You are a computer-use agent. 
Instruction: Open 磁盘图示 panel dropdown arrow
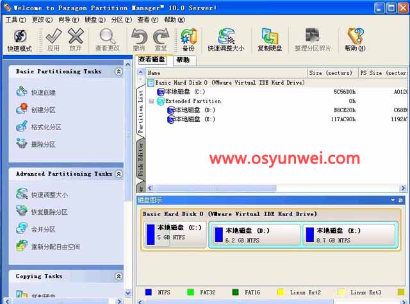[393, 200]
